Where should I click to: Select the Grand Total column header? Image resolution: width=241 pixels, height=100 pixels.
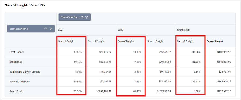[x=205, y=30]
